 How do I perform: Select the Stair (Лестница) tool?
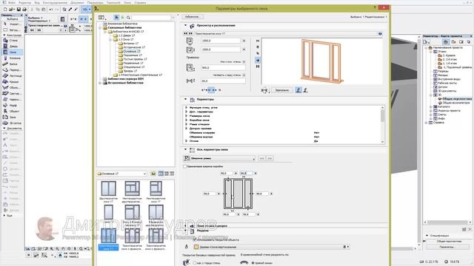12,75
